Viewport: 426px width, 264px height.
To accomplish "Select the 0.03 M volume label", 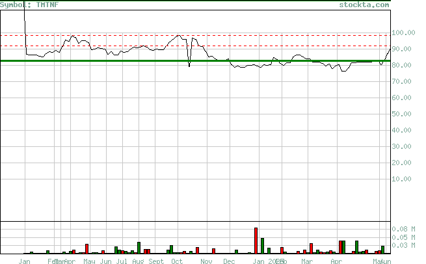I will click(403, 246).
